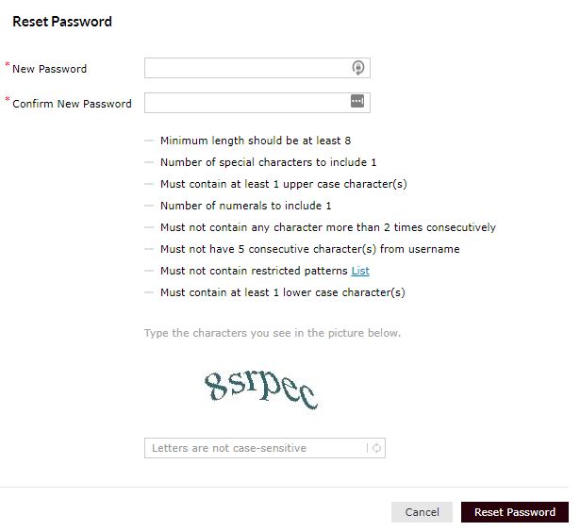Click the Confirm New Password label
The image size is (580, 531).
click(72, 104)
